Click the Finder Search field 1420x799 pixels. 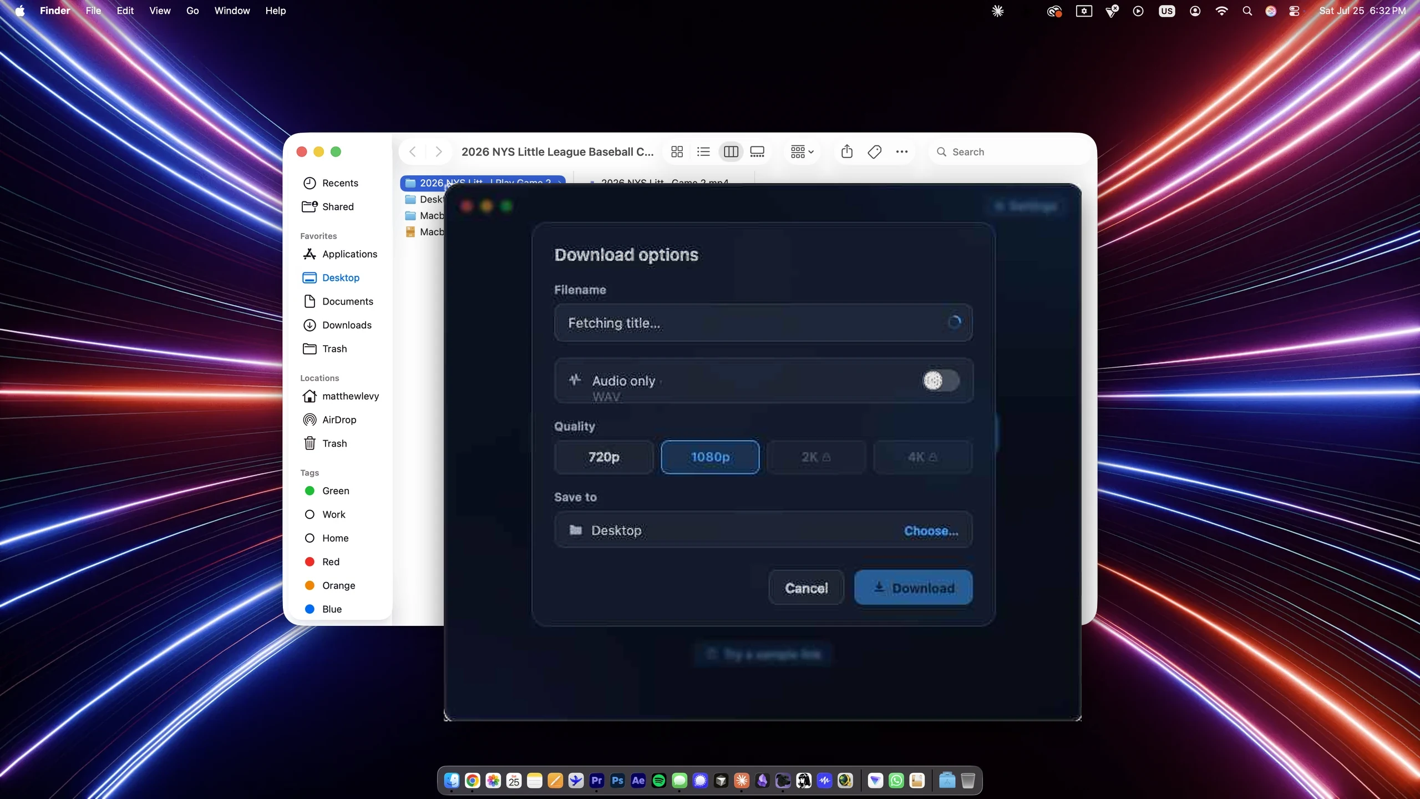[1010, 151]
